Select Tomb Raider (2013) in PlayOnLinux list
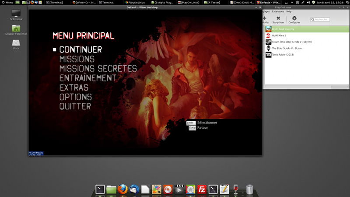This screenshot has height=197, width=350. pyautogui.click(x=307, y=55)
